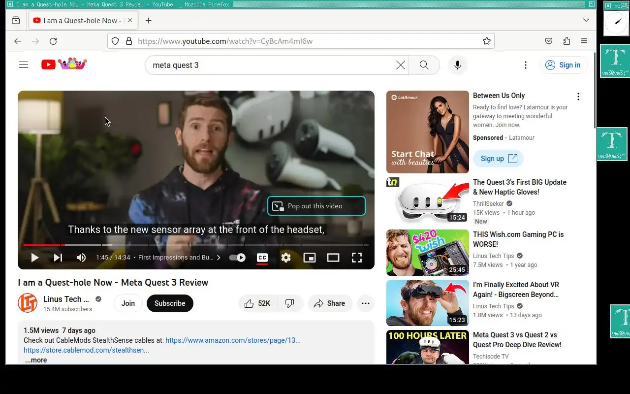Pop out this video
Image resolution: width=630 pixels, height=394 pixels.
(x=316, y=206)
